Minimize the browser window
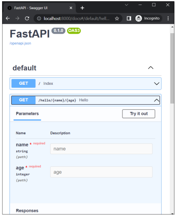Screen dimensions: 179x217 140,5
